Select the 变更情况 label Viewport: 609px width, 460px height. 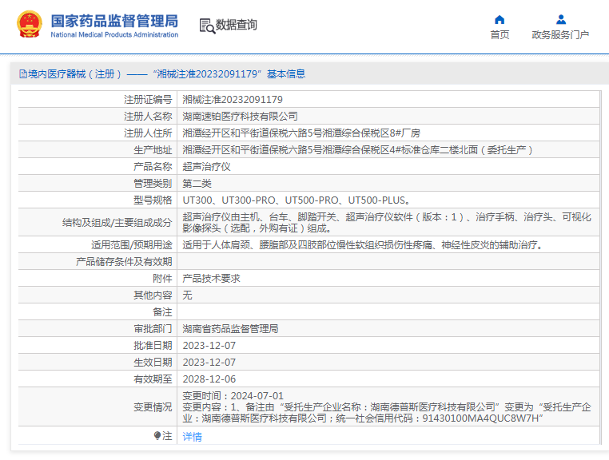153,406
